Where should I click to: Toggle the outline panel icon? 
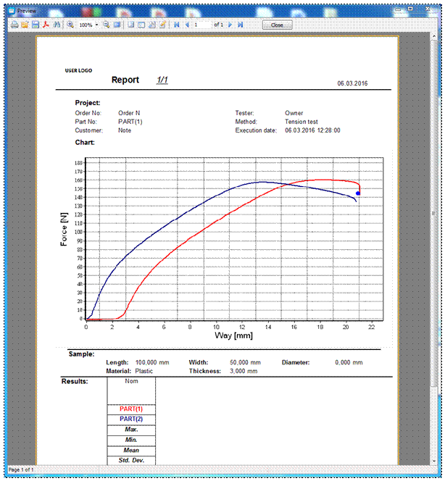click(x=131, y=25)
